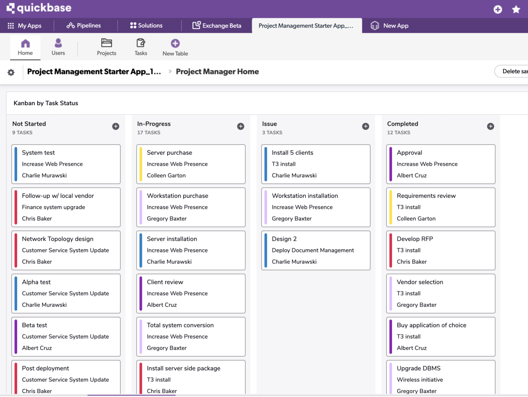Open the Design 2 issue card
This screenshot has width=528, height=397.
click(316, 250)
